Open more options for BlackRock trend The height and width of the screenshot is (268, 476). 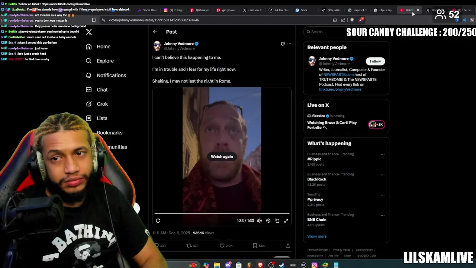point(383,175)
